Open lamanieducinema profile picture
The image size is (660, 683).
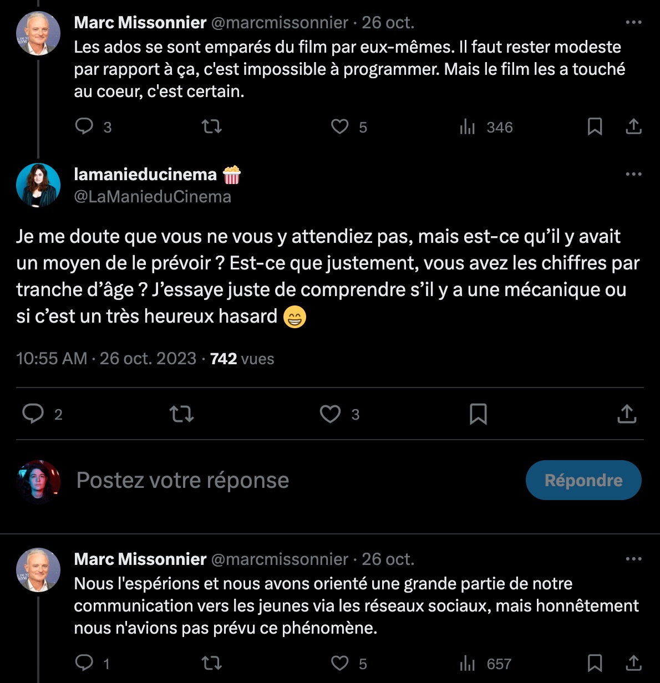(38, 185)
